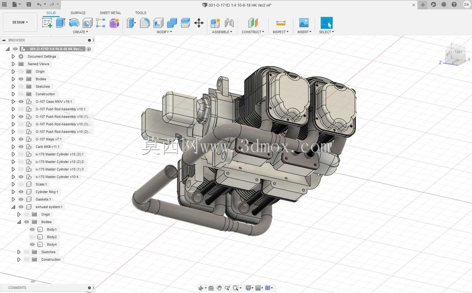Select the Combine tool

[x=172, y=23]
